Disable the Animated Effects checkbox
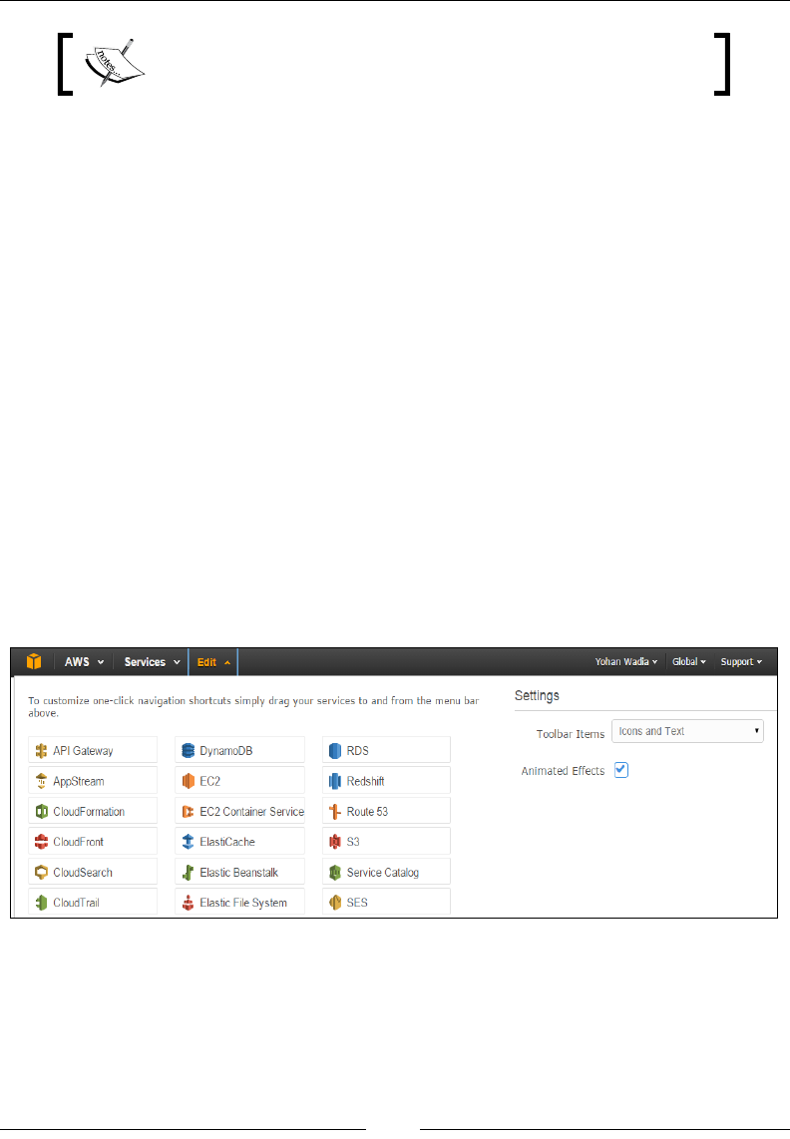Viewport: 790px width, 1139px height. (x=620, y=770)
